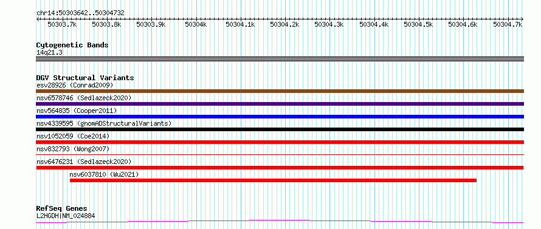Click the 50303.8k ruler tick label
This screenshot has height=229, width=541.
point(106,25)
